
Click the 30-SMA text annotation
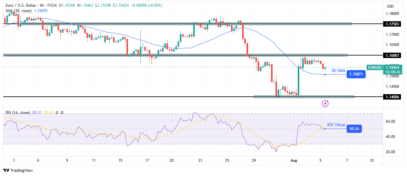338,71
